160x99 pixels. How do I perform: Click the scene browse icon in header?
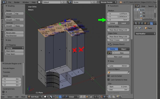(70, 2)
